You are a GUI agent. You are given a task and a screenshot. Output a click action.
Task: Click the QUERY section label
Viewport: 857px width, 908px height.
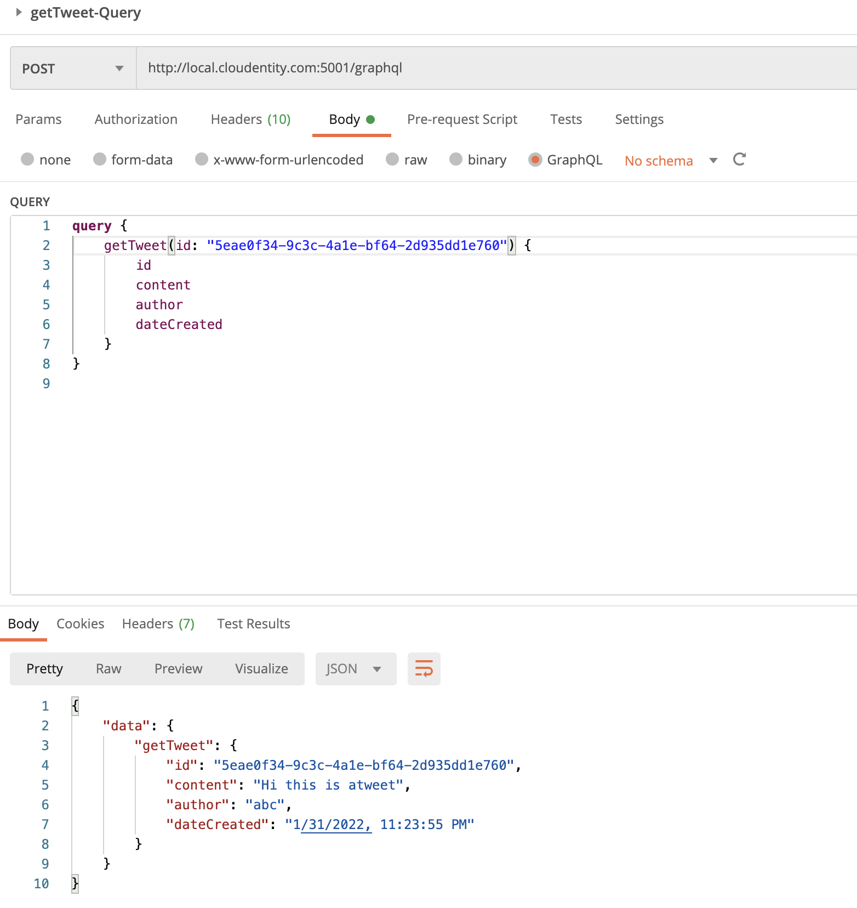click(x=30, y=202)
